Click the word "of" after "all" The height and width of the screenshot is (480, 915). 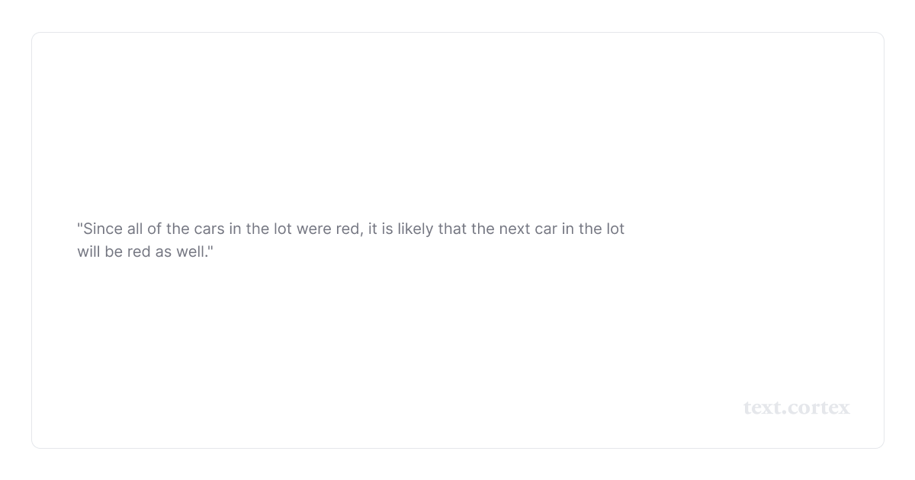tap(154, 229)
